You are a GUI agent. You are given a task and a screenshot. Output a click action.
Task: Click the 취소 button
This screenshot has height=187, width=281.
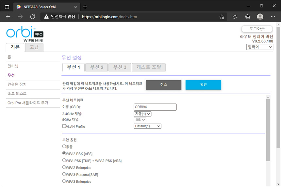[x=163, y=85]
